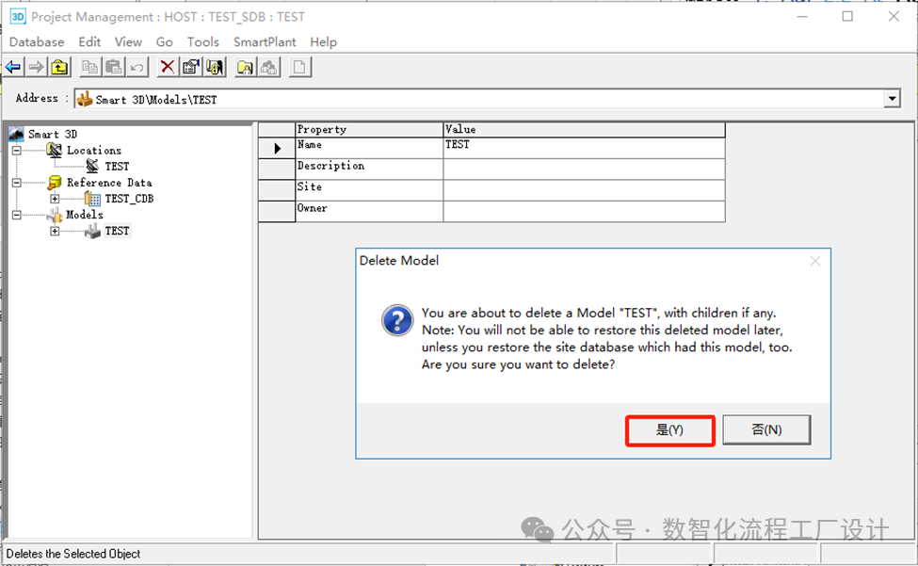Image resolution: width=918 pixels, height=566 pixels.
Task: Click the Value column header
Action: (x=585, y=129)
